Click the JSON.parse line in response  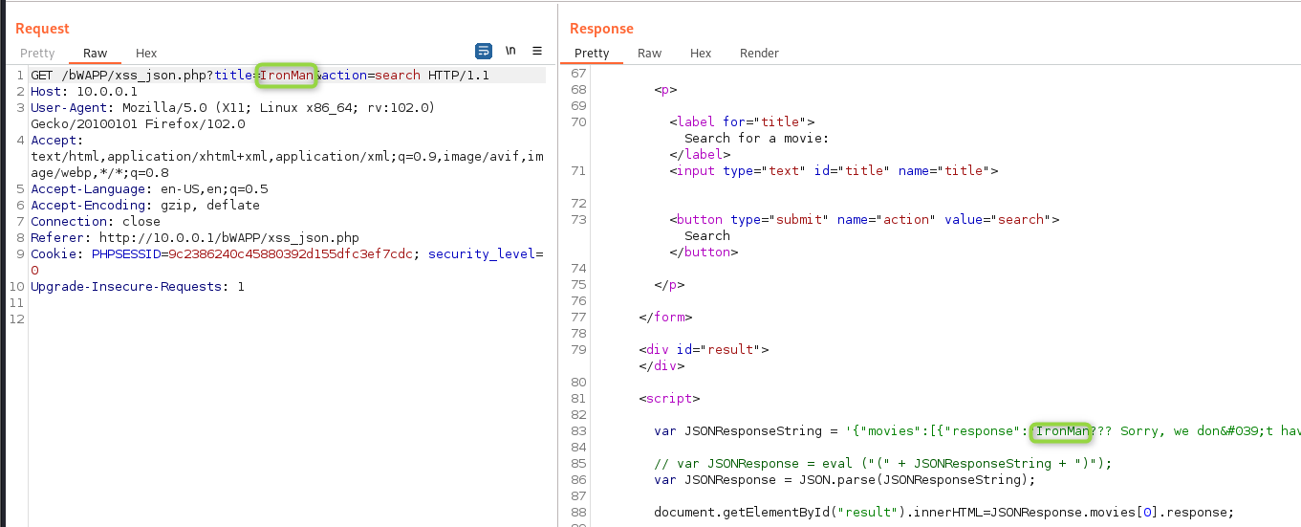844,480
